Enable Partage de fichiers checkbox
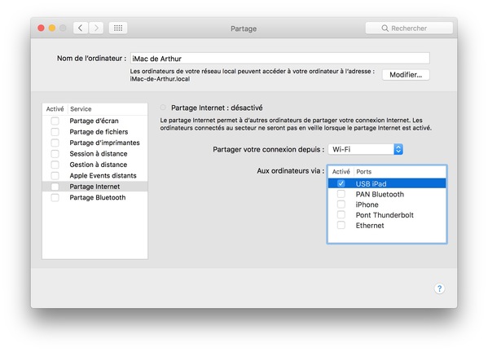 coord(55,132)
